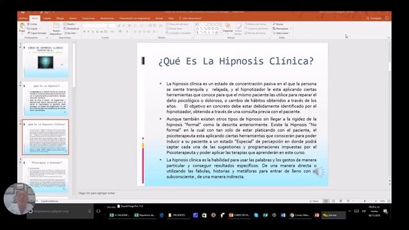Click the font name box
Image resolution: width=409 pixels, height=230 pixels.
95,26
